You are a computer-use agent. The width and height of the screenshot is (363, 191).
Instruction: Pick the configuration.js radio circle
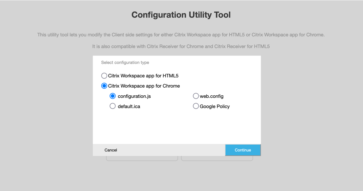[113, 96]
